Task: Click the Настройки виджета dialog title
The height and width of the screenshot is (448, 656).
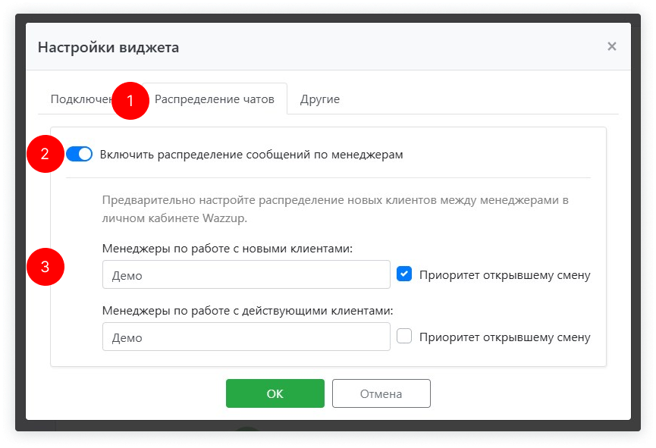Action: 108,48
